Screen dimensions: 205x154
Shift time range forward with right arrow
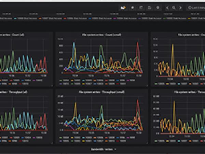(180, 7)
